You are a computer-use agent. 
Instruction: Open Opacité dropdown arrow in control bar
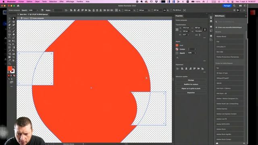37,10
